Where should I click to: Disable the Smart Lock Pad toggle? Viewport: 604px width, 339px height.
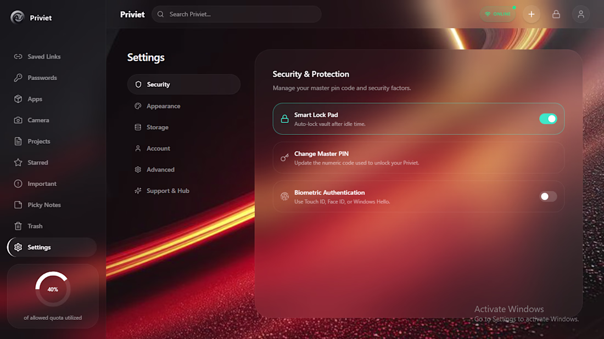(548, 119)
